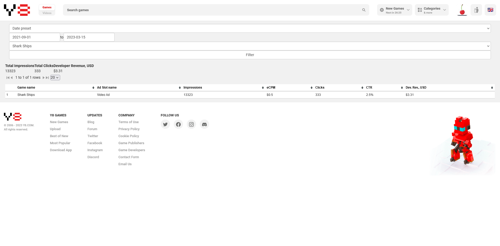Open Y8 Discord follow icon
The image size is (500, 246).
coord(204,124)
